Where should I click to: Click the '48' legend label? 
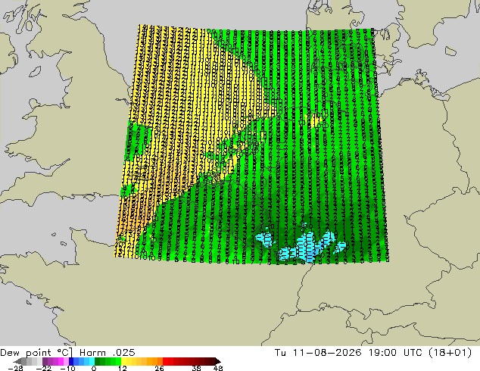(x=218, y=368)
